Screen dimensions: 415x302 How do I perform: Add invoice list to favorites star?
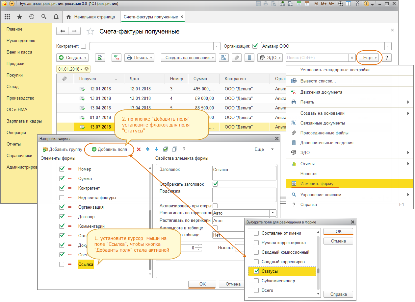[x=90, y=32]
